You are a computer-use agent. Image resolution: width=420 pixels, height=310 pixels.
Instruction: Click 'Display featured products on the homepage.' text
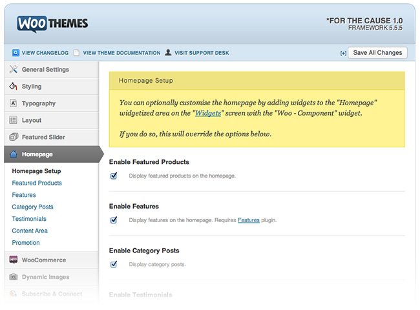(182, 176)
